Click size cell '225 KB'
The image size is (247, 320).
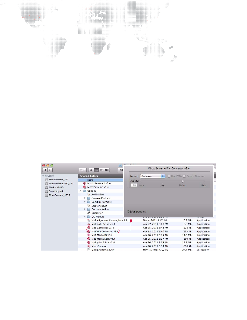187,232
